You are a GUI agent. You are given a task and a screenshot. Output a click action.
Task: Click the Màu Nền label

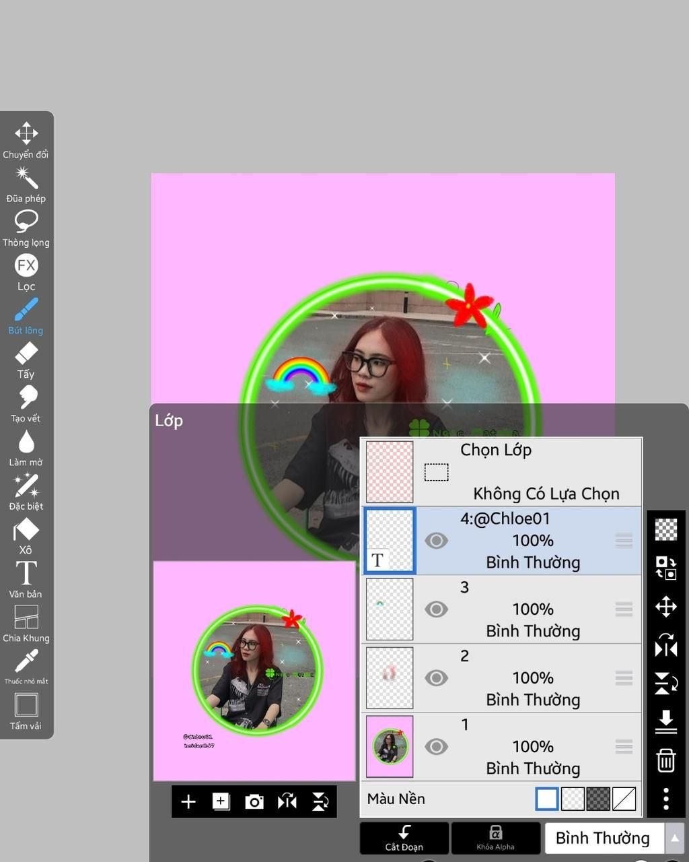tap(396, 799)
